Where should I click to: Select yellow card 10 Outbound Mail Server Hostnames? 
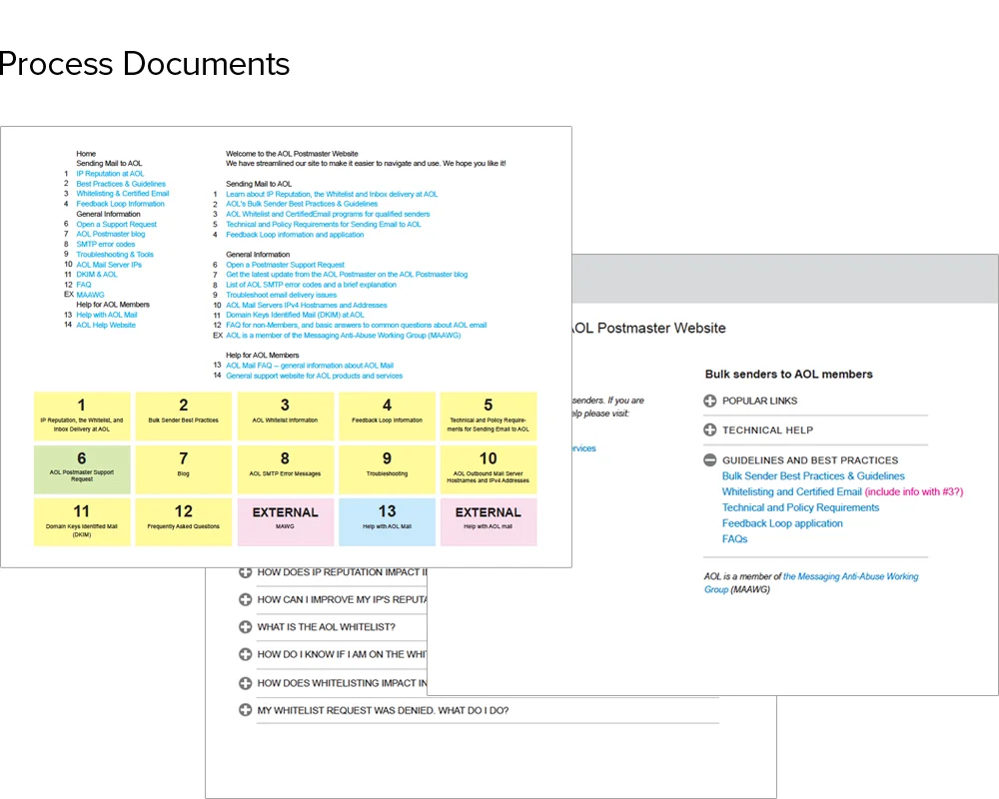(489, 469)
